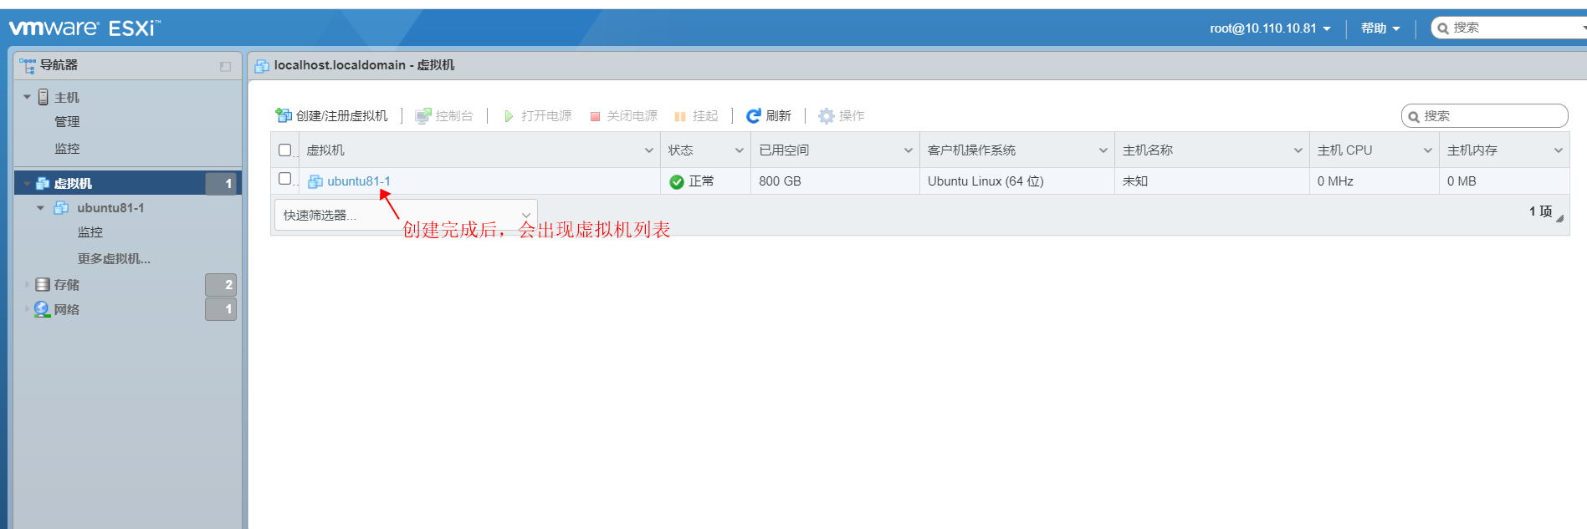Click the actions gear icon

827,115
